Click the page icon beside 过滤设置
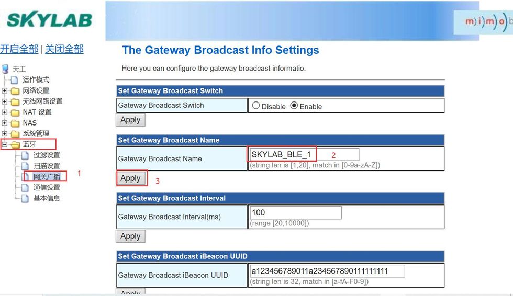The width and height of the screenshot is (513, 296). [25, 155]
